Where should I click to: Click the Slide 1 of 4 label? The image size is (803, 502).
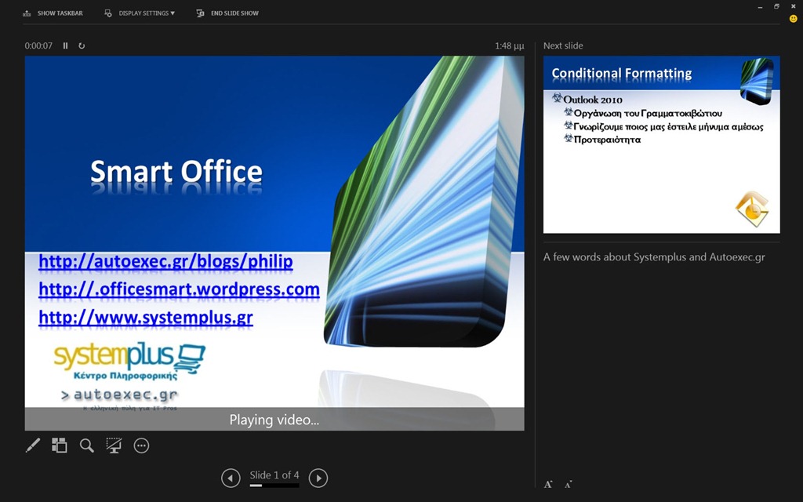click(x=274, y=475)
